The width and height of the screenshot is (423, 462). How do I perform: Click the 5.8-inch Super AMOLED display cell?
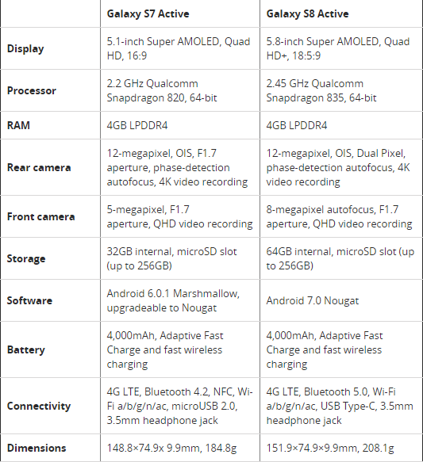point(341,48)
